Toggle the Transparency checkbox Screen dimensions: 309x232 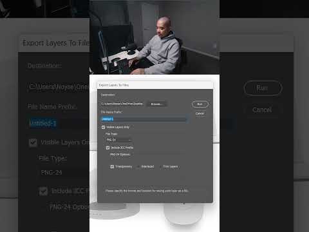tap(112, 166)
